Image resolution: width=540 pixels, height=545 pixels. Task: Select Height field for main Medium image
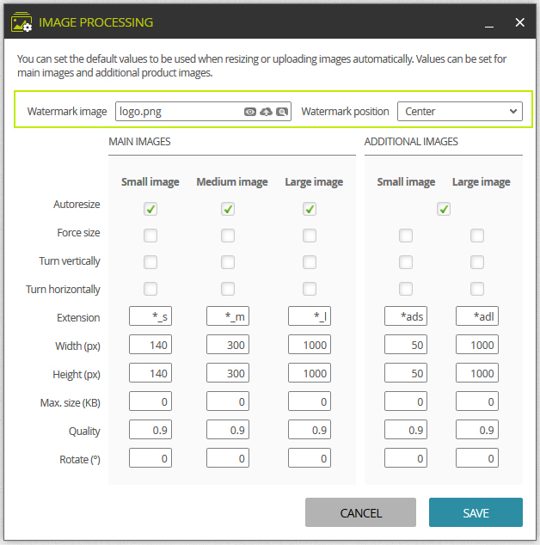(228, 373)
